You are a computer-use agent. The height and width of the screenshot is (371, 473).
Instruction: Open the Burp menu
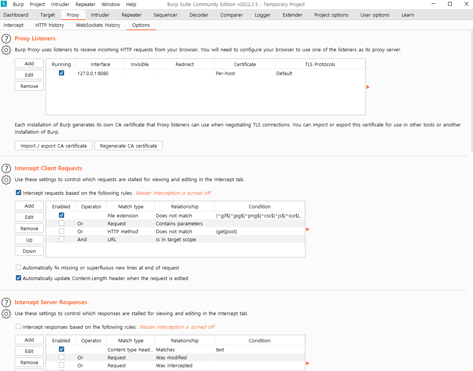click(18, 5)
